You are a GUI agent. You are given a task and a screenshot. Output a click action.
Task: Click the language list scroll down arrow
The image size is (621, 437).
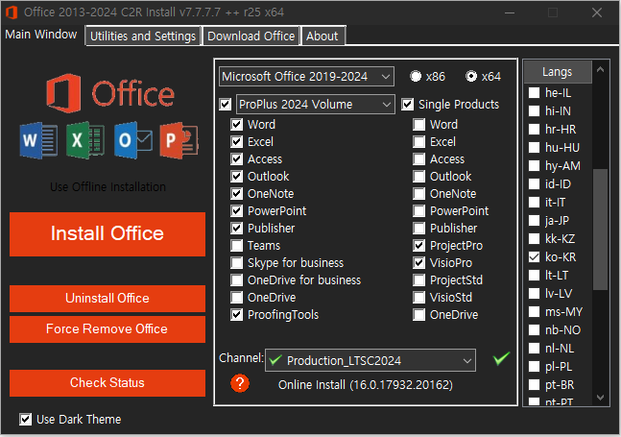(601, 398)
